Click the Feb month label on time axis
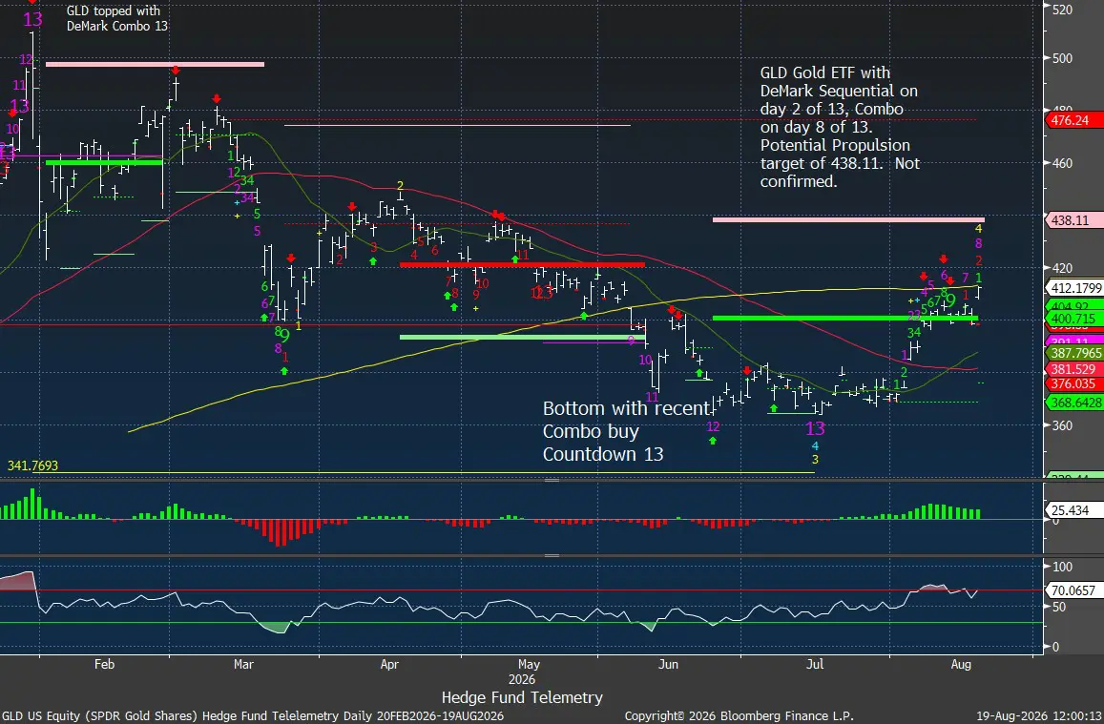 (x=103, y=664)
